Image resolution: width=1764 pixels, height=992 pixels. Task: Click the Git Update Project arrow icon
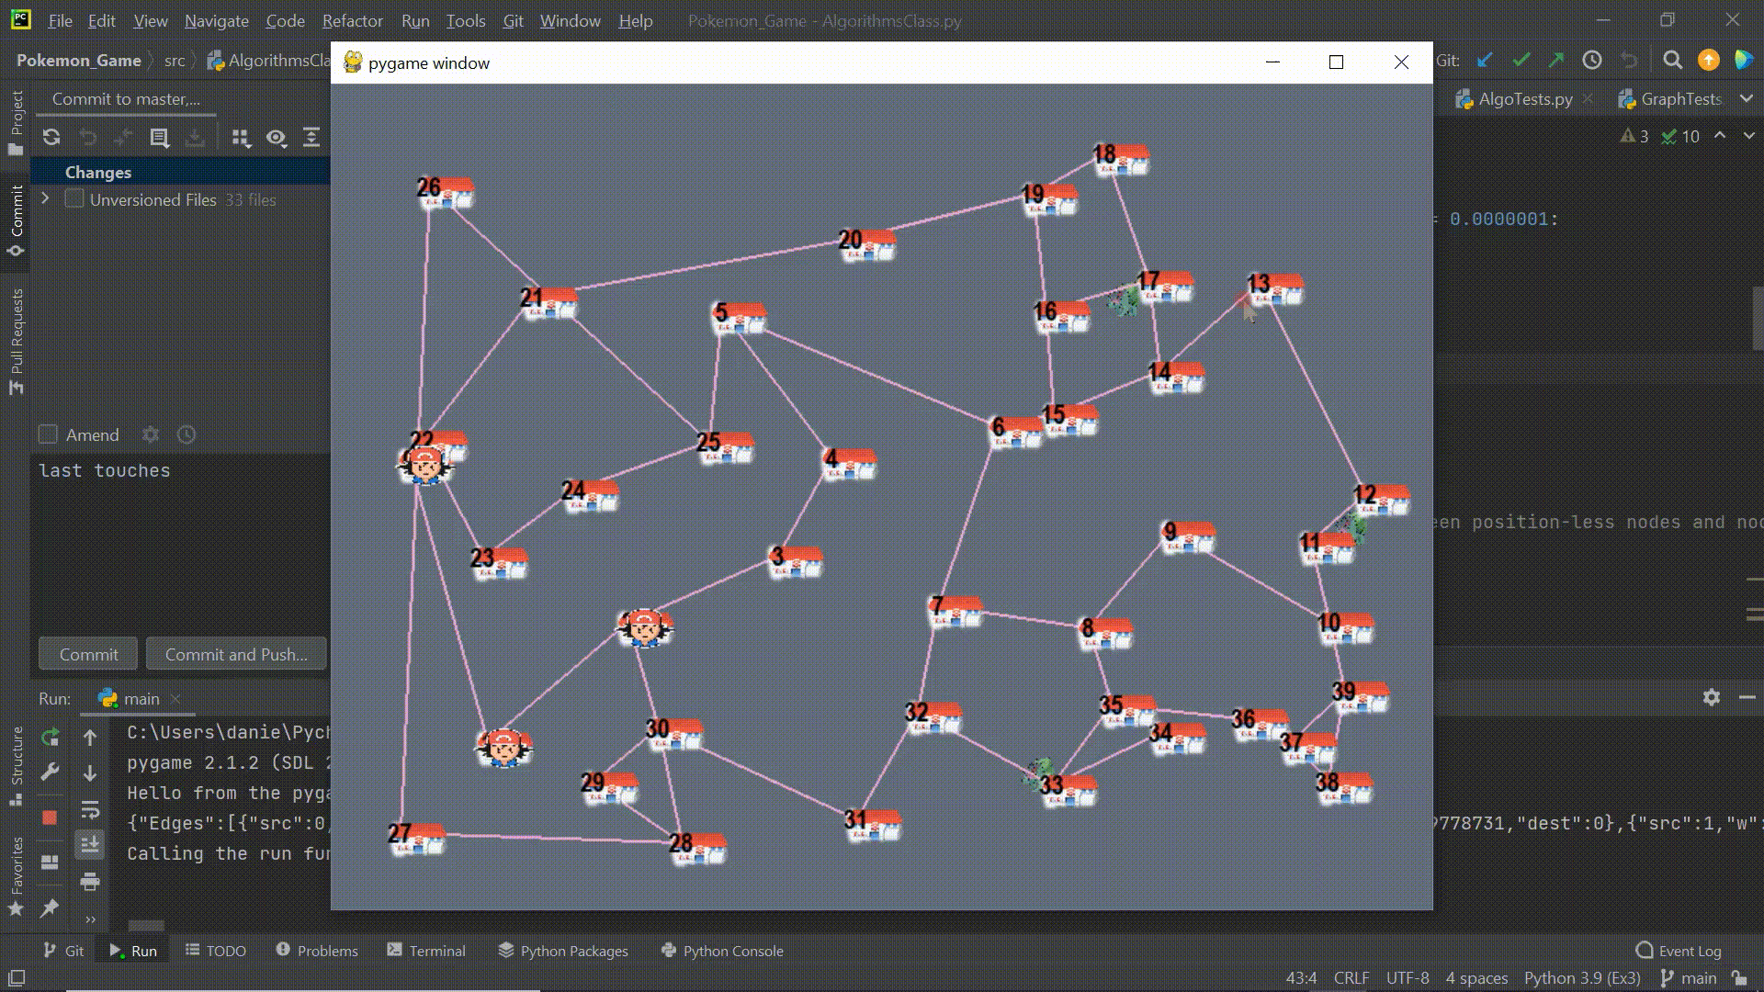pos(1485,61)
